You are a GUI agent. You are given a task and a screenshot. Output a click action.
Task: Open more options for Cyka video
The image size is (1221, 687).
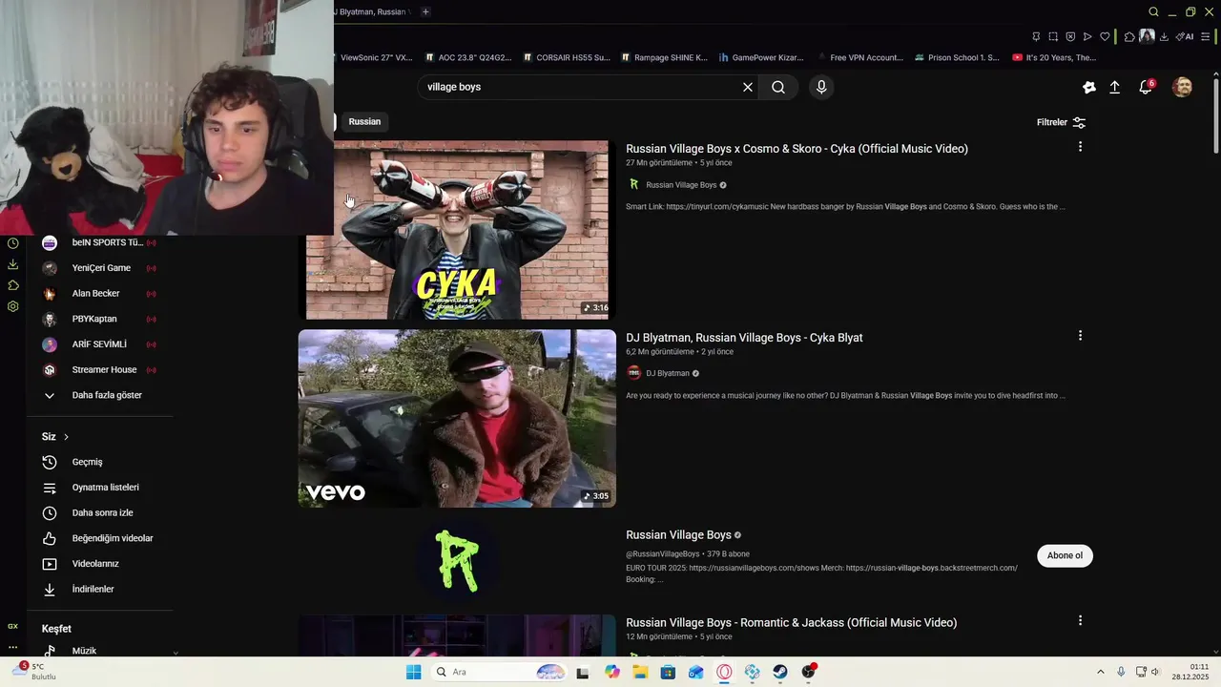[1080, 147]
